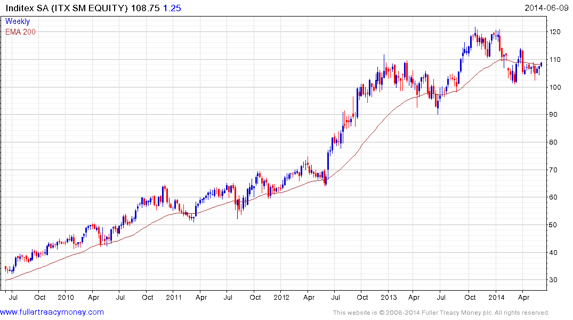Click the 100 price axis label
This screenshot has width=573, height=320.
pos(555,87)
